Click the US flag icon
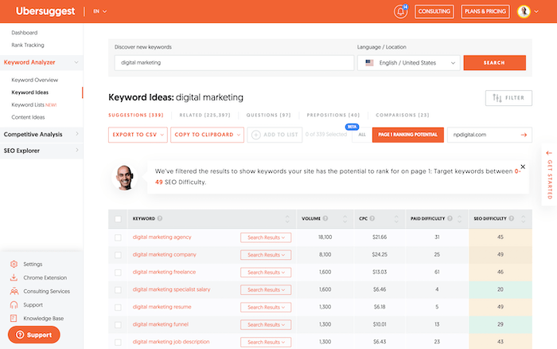This screenshot has width=557, height=349. click(x=369, y=63)
